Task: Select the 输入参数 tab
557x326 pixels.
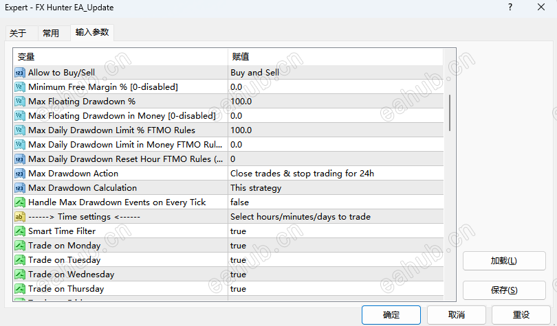Action: click(92, 32)
